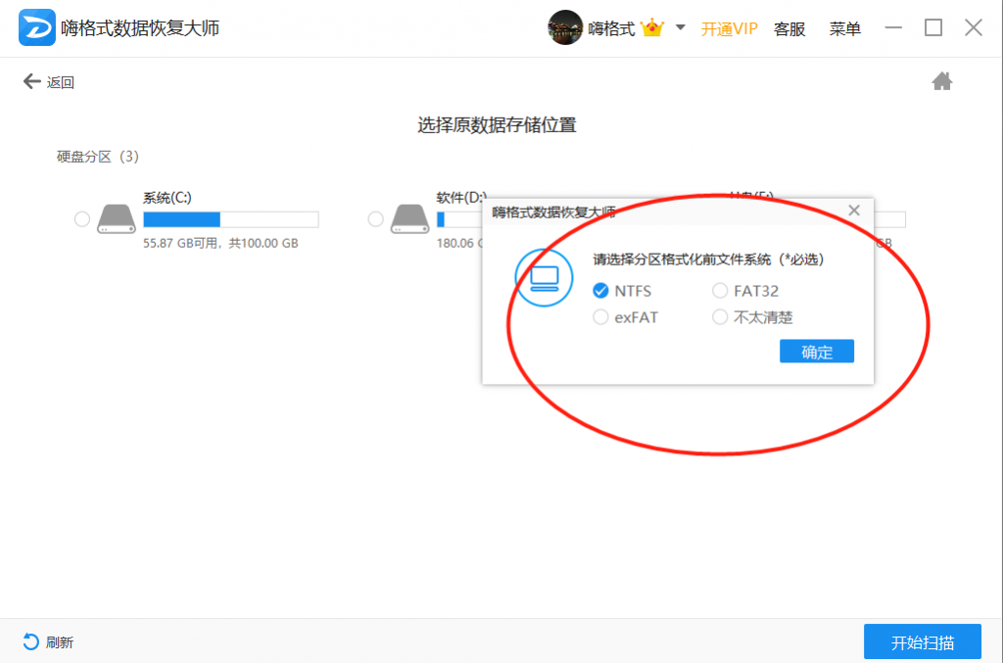Click the 系统(C:) usage bar
Image resolution: width=1003 pixels, height=663 pixels.
tap(231, 220)
